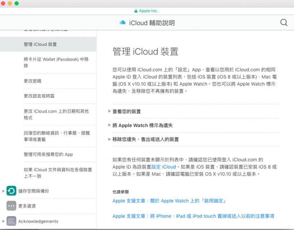Click the yellow minimize window button
The height and width of the screenshot is (230, 294).
[x=10, y=3]
